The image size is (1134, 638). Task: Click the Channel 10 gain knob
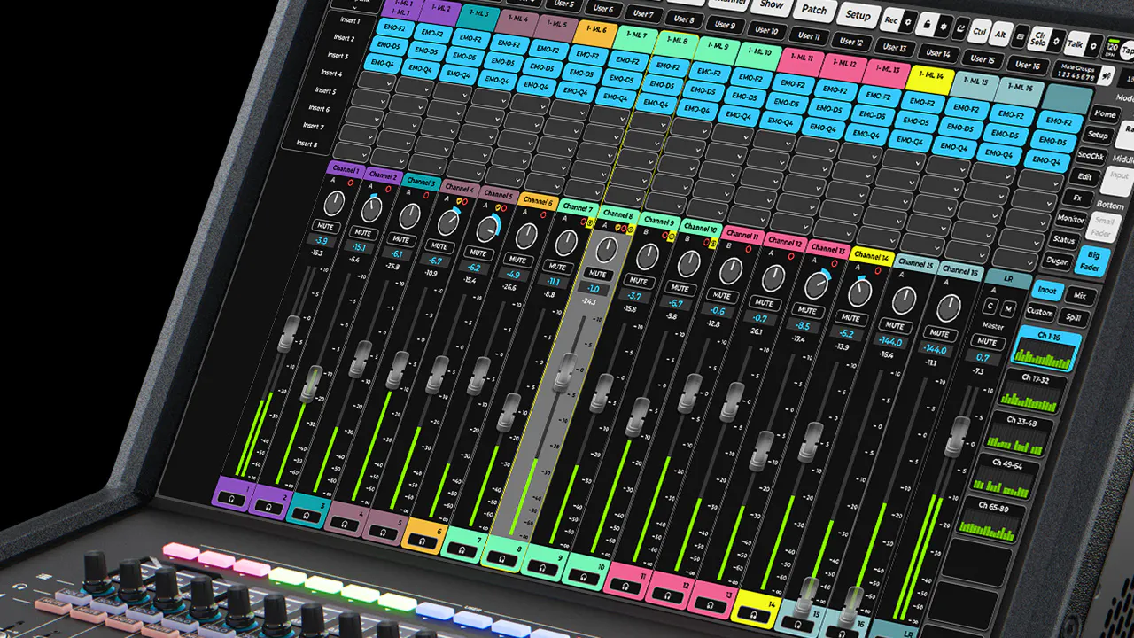[x=689, y=263]
